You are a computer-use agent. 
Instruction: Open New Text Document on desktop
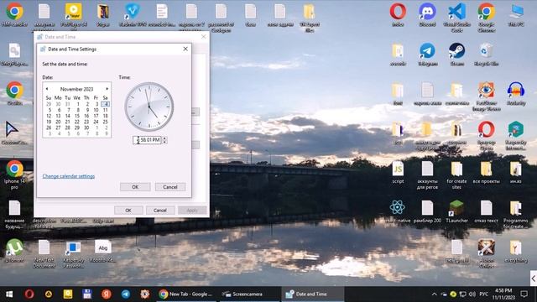44,253
